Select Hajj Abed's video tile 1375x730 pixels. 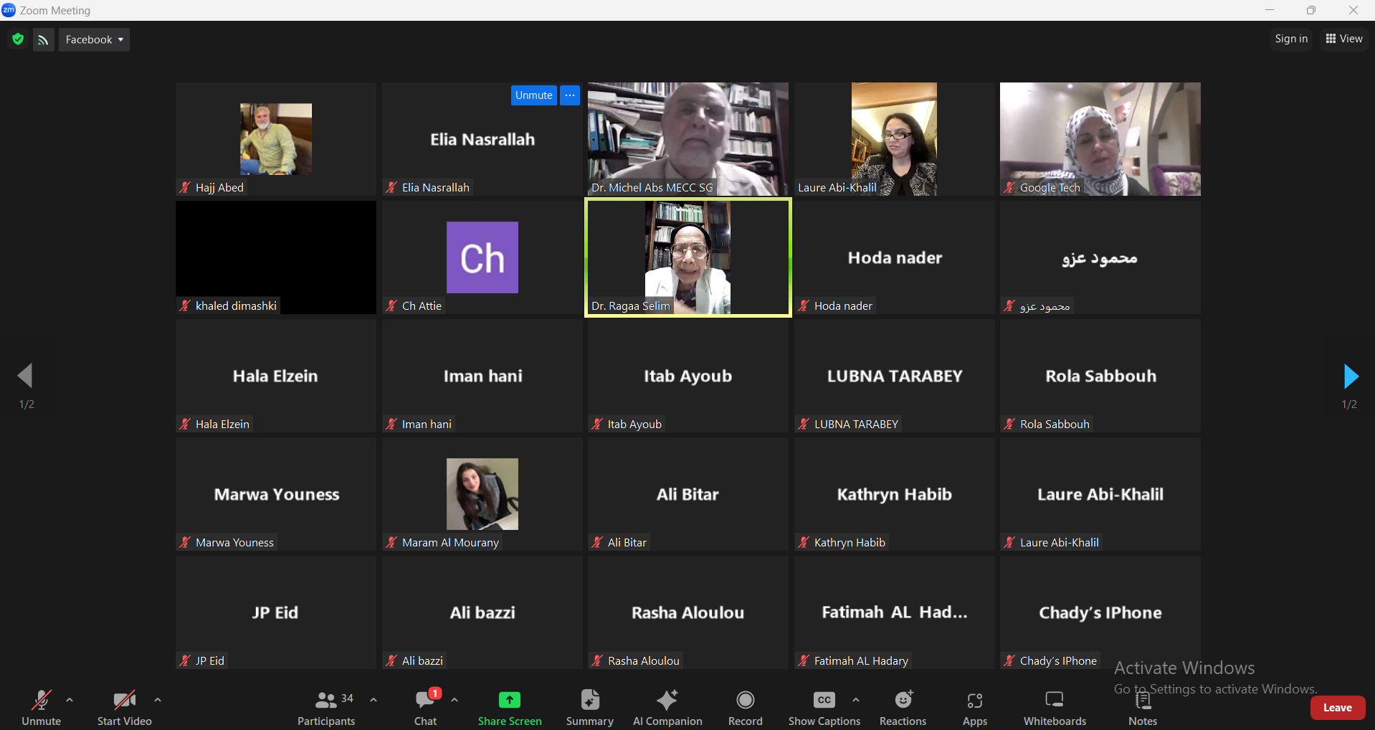pos(276,139)
